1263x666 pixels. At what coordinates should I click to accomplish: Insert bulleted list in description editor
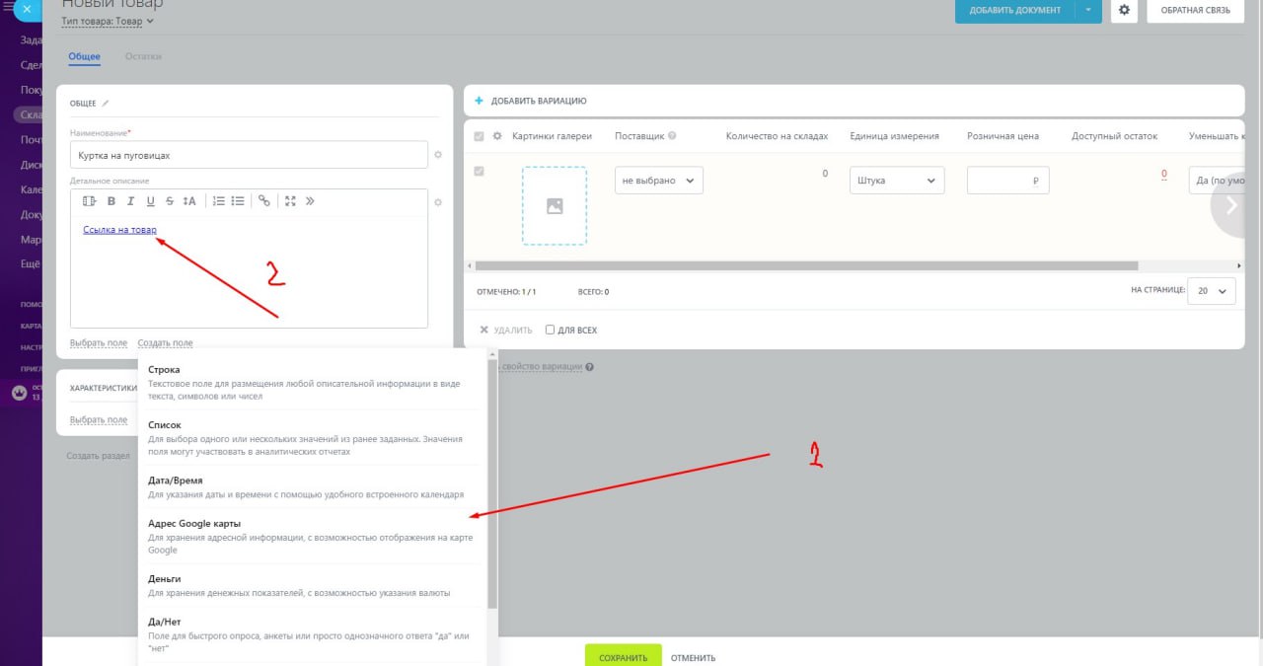[238, 201]
